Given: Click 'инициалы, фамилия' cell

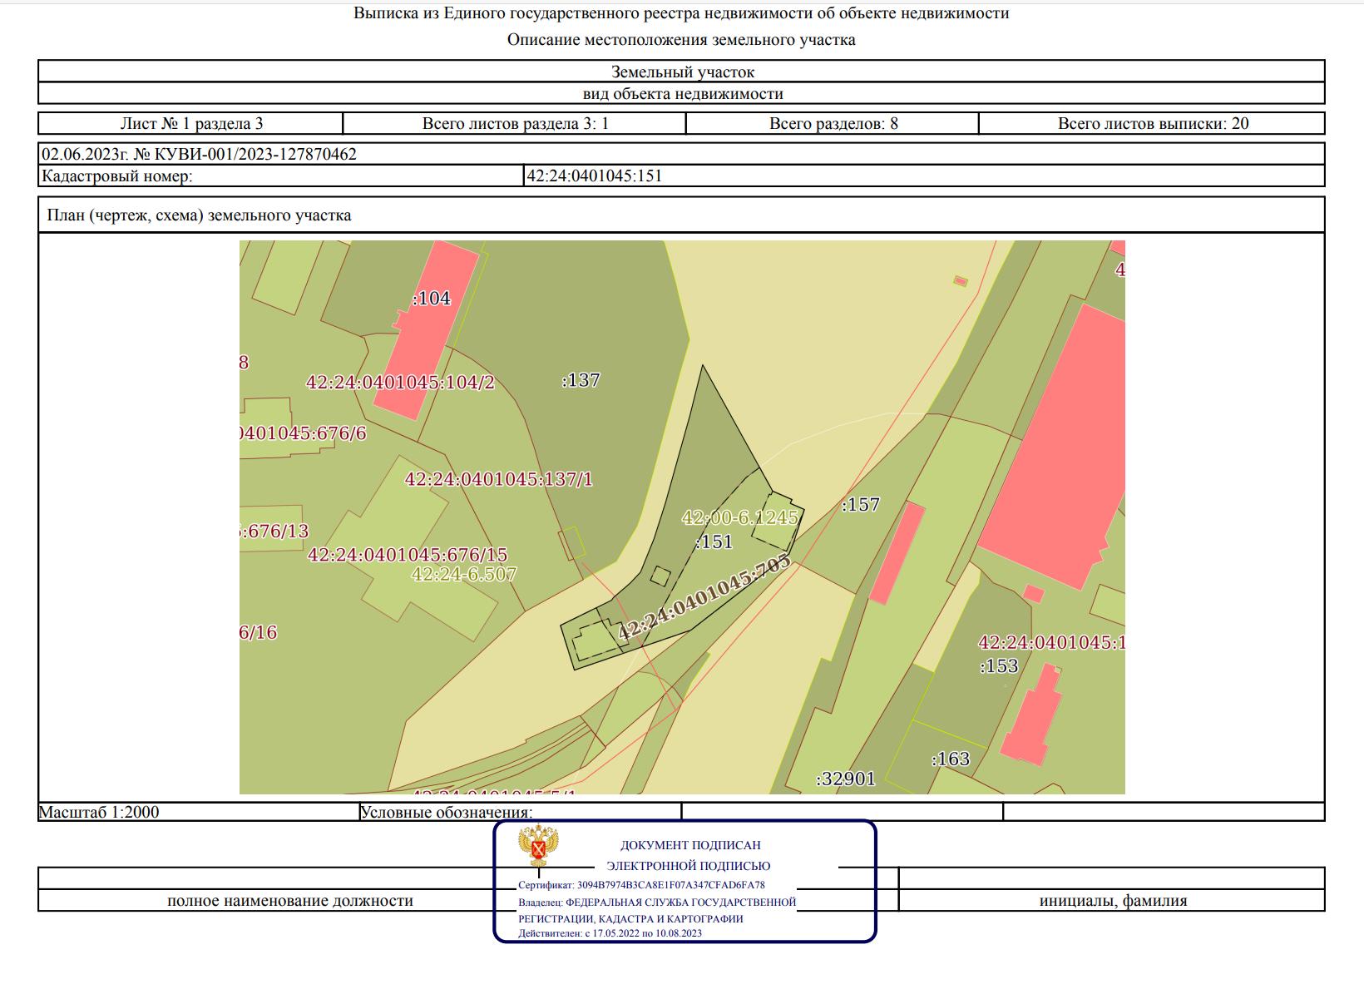Looking at the screenshot, I should click(1113, 901).
